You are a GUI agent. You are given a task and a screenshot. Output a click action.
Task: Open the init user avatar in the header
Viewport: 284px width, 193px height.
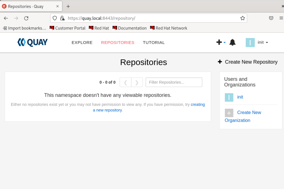[250, 42]
